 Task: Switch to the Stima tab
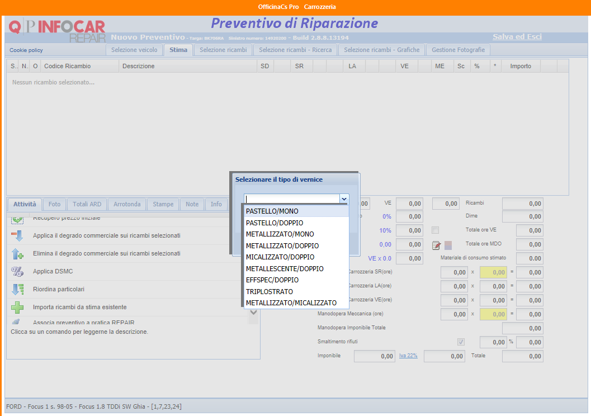pos(178,50)
